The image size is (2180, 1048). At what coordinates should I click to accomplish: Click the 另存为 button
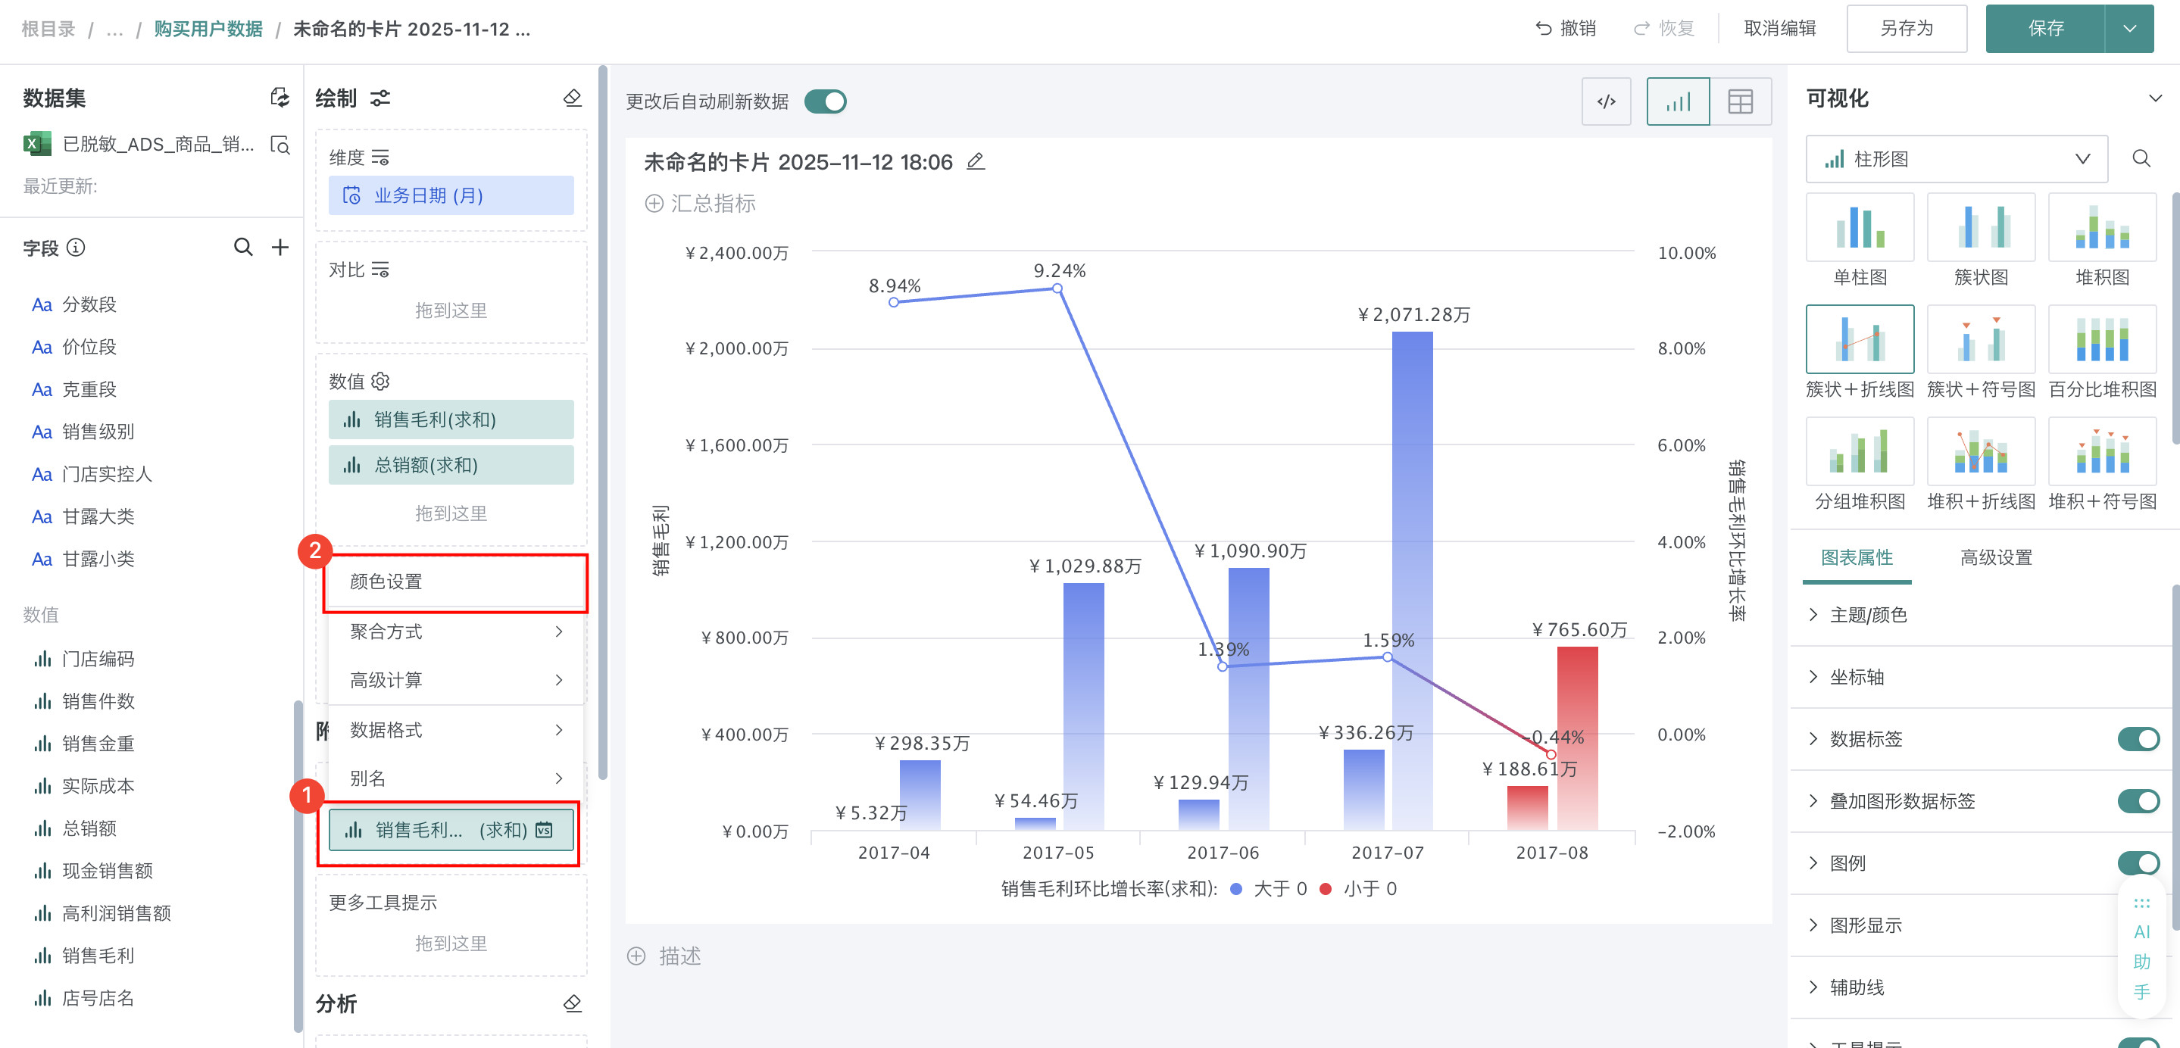[1906, 29]
